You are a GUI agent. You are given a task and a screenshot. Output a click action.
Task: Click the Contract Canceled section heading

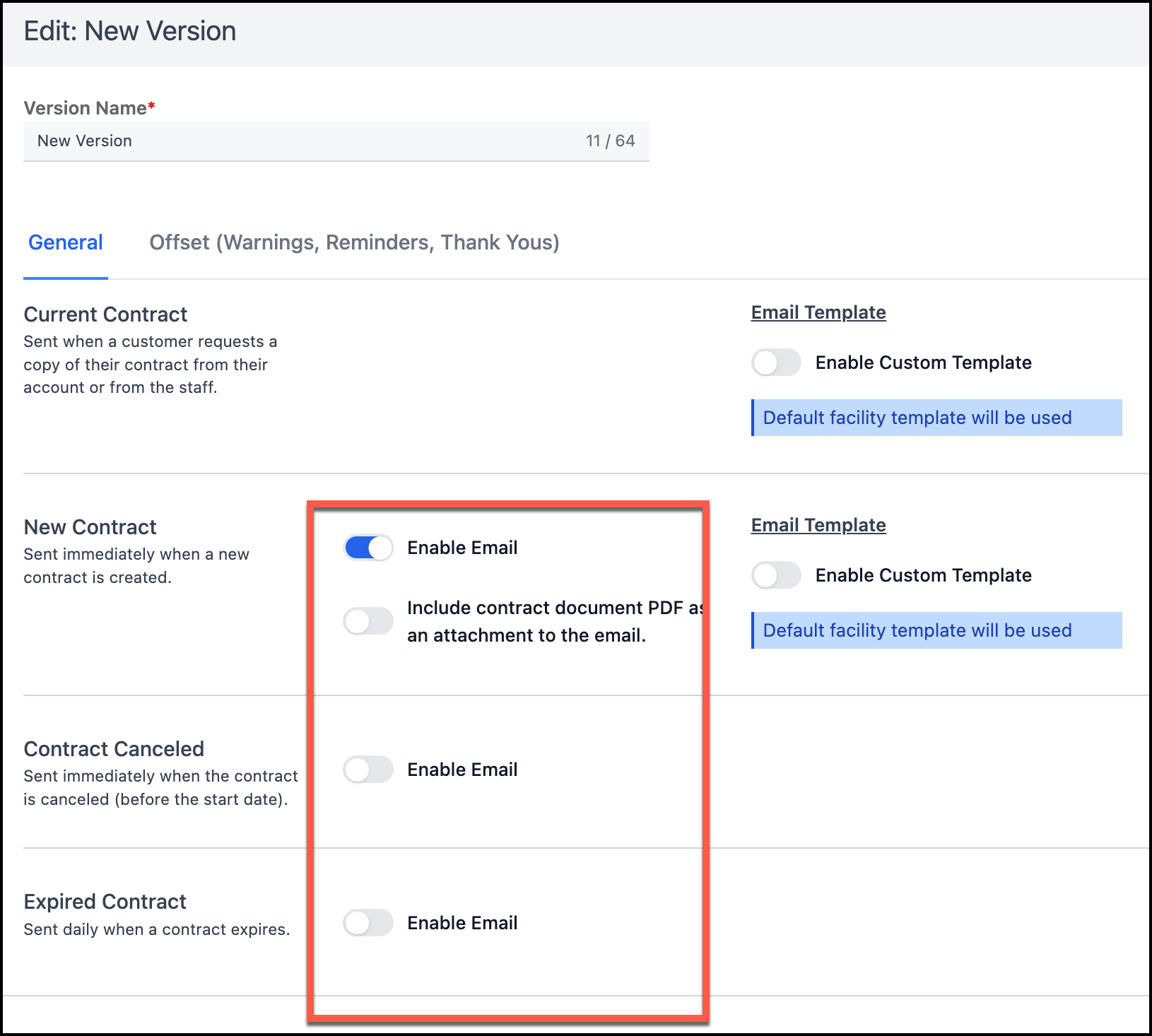coord(114,749)
